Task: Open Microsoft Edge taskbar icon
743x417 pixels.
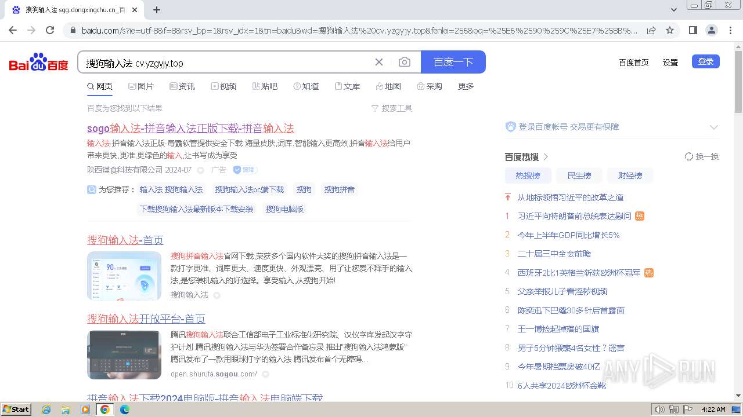Action: (124, 409)
